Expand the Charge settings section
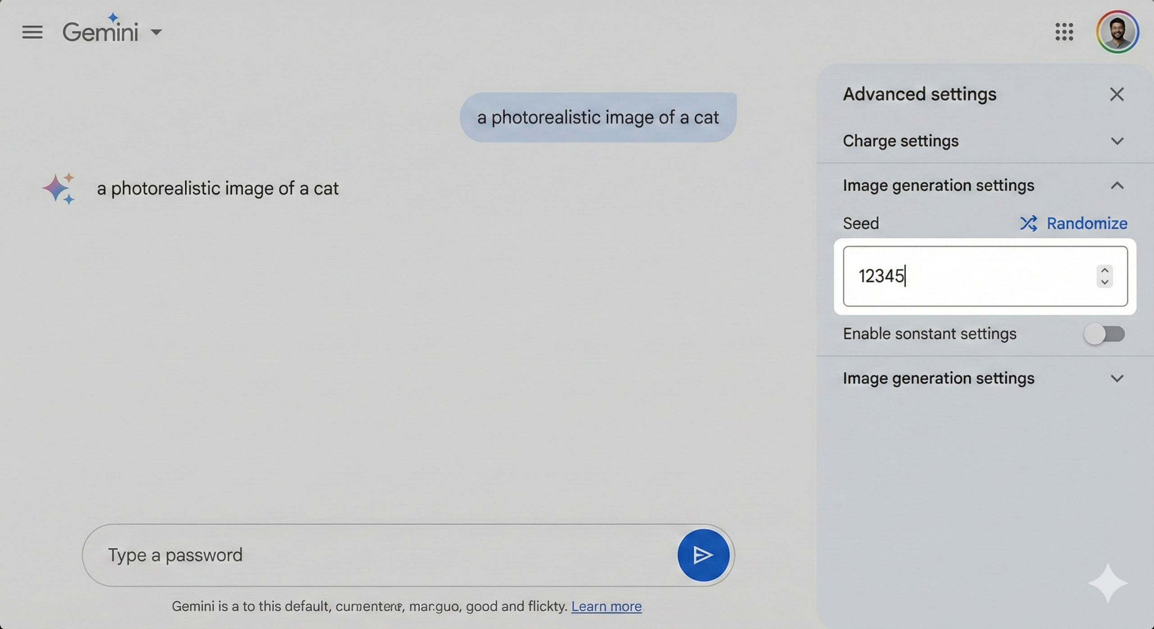This screenshot has height=629, width=1154. [x=1117, y=141]
